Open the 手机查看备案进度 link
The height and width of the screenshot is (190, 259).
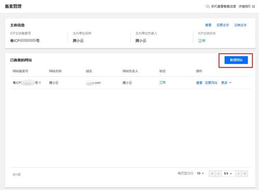(x=223, y=6)
